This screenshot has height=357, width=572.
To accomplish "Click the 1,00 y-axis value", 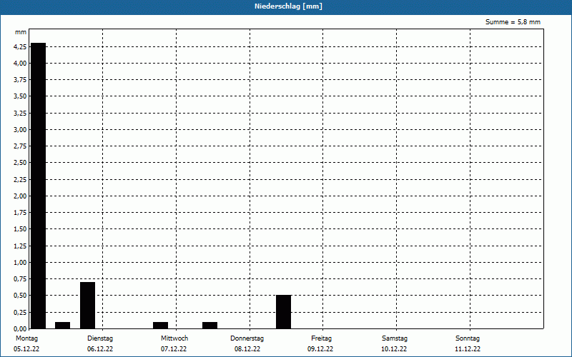I will [20, 262].
